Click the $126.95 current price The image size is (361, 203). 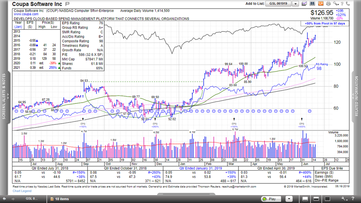[x=322, y=13]
